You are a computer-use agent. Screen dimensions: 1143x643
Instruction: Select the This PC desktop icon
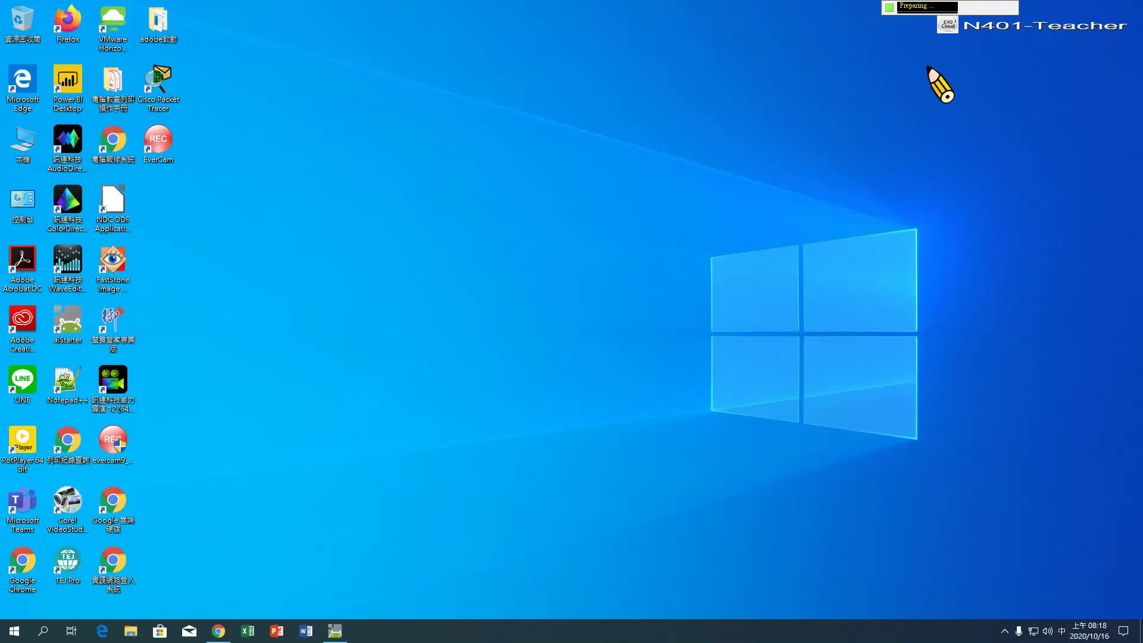click(x=23, y=145)
